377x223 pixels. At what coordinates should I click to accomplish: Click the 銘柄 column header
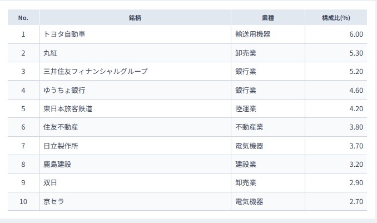pyautogui.click(x=135, y=18)
